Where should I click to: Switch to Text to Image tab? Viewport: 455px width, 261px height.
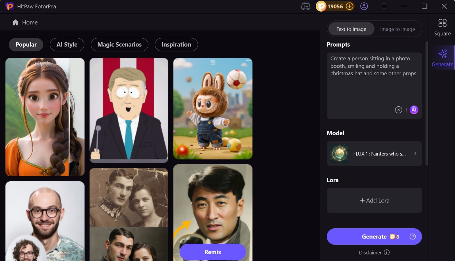point(351,29)
